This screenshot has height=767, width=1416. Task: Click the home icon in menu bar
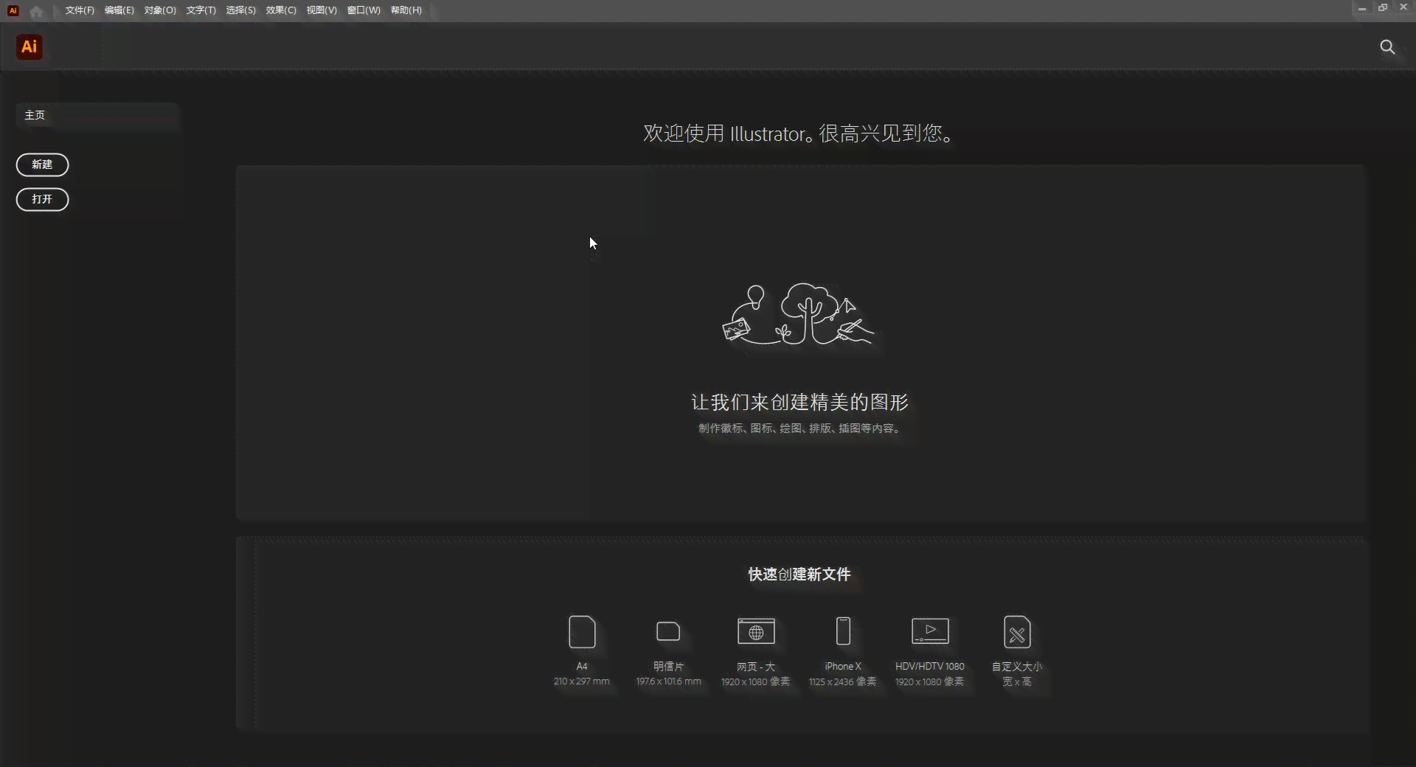pyautogui.click(x=36, y=11)
